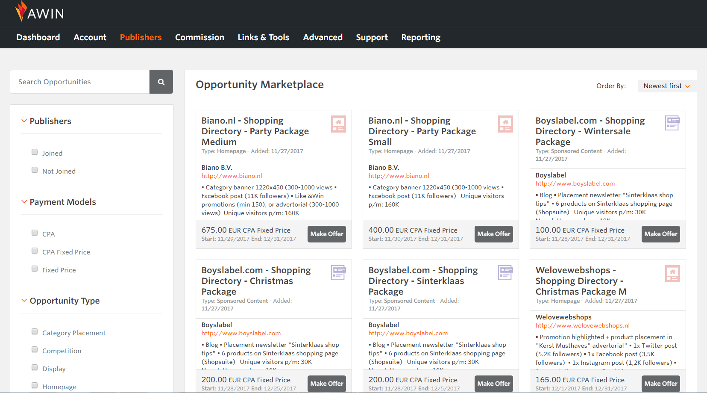Viewport: 707px width, 393px height.
Task: Go to the Reporting menu
Action: click(x=420, y=38)
